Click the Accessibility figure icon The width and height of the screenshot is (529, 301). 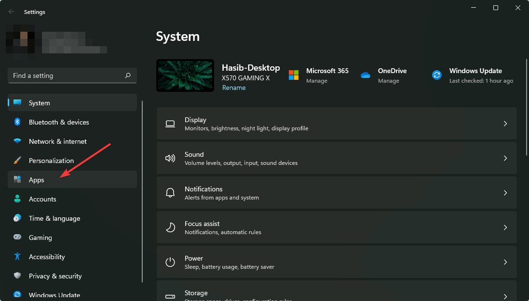[x=17, y=257]
